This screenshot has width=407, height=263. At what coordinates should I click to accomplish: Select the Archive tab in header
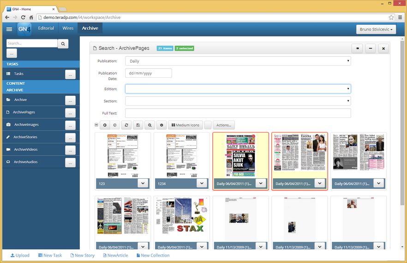point(90,28)
